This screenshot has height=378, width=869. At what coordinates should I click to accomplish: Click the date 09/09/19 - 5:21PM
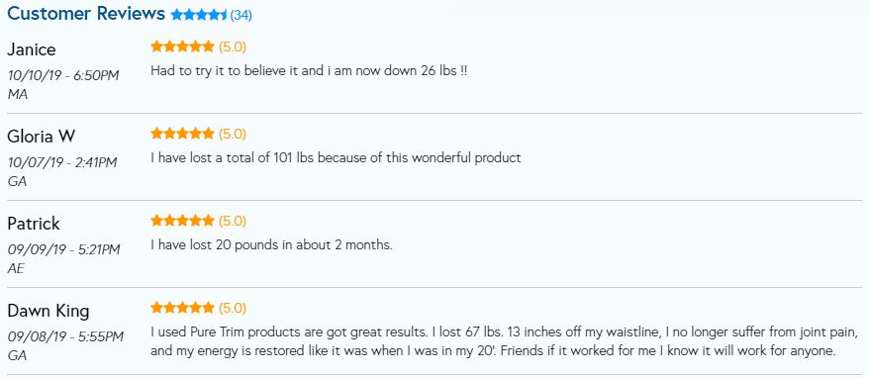pos(63,249)
